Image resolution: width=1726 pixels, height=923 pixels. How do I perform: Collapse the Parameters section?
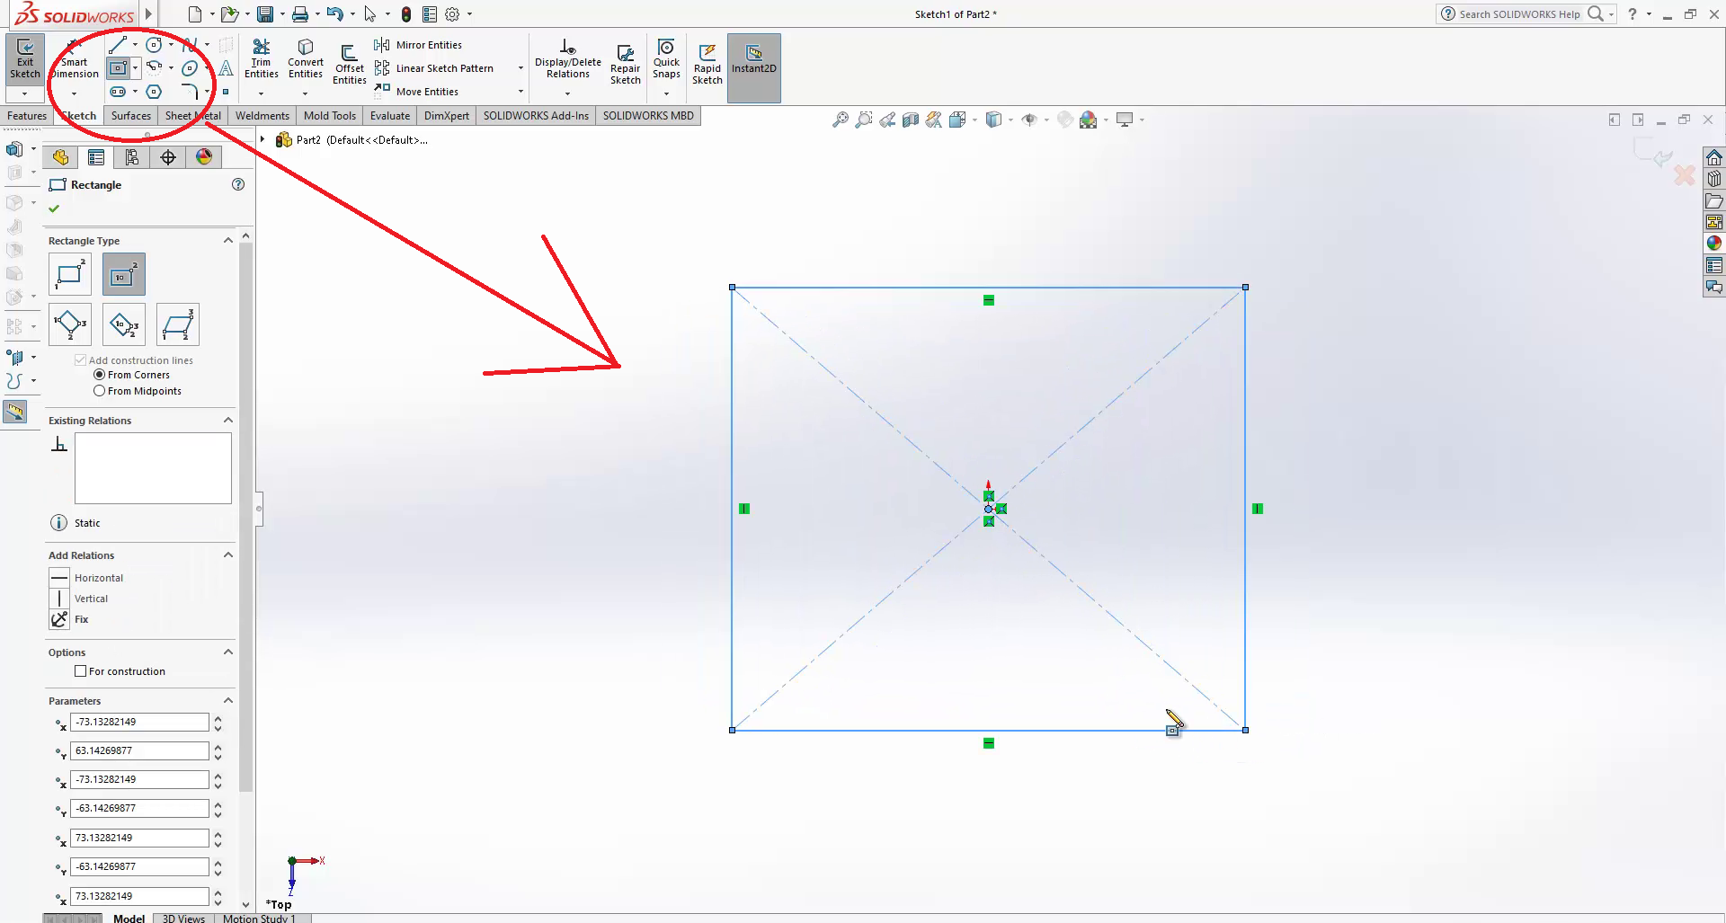pos(228,701)
